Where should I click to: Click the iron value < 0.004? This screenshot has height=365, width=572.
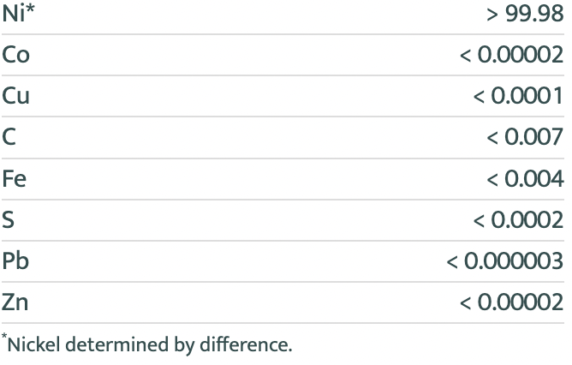526,178
